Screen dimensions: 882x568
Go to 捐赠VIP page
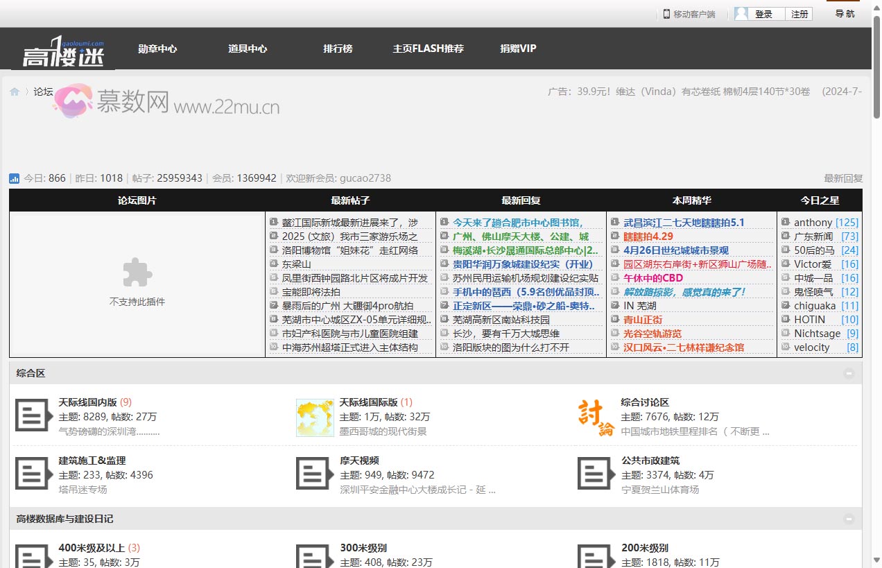518,49
